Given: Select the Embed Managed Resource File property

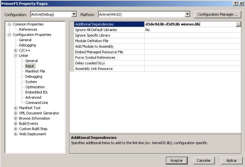Looking at the screenshot, I should tap(109, 52).
